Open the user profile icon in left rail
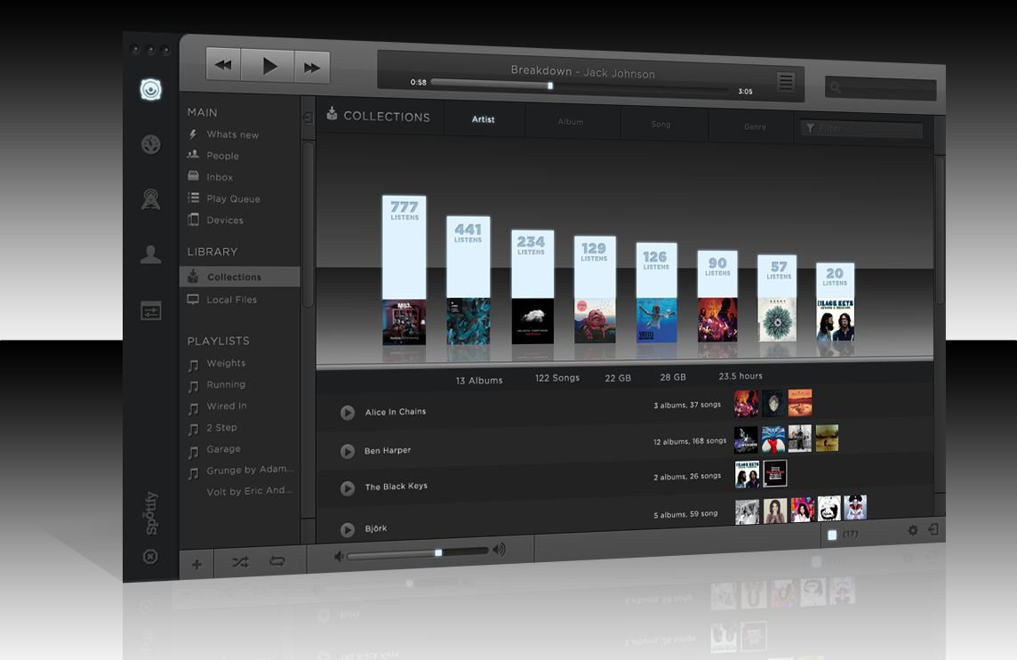The height and width of the screenshot is (660, 1017). coord(150,254)
